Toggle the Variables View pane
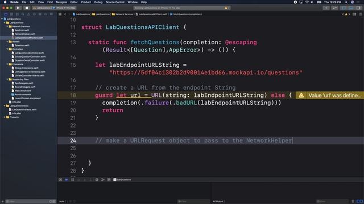 click(358, 202)
